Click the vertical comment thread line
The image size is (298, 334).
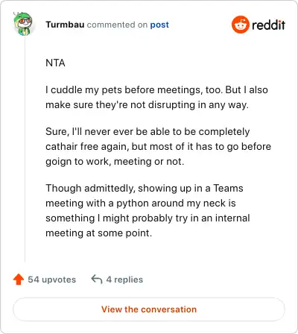click(x=25, y=148)
